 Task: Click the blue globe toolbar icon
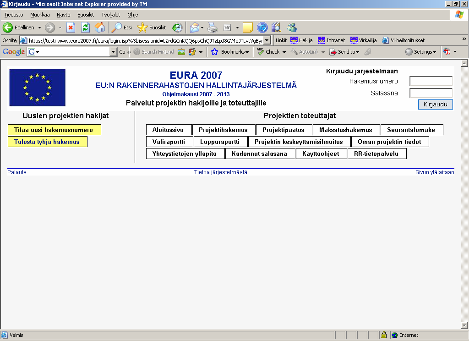(x=262, y=27)
